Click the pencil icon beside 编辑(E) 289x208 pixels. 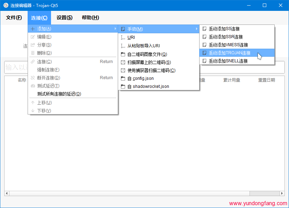pyautogui.click(x=32, y=37)
